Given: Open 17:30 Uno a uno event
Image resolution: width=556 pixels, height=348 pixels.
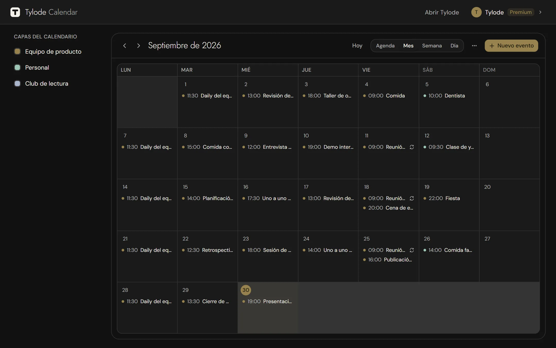Looking at the screenshot, I should [268, 198].
